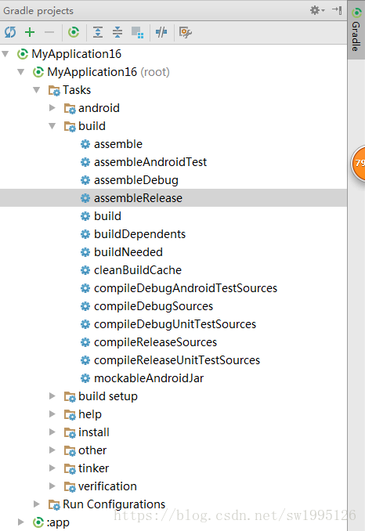Expand the verification task group

point(52,486)
